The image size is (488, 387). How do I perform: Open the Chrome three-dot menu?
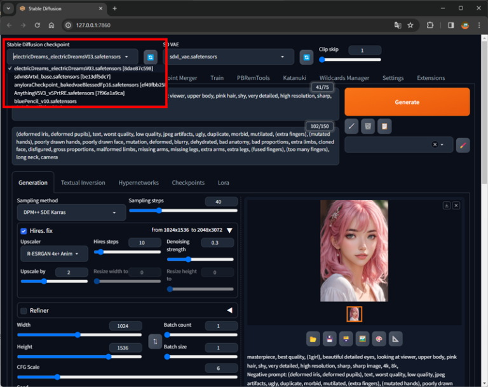click(x=479, y=25)
